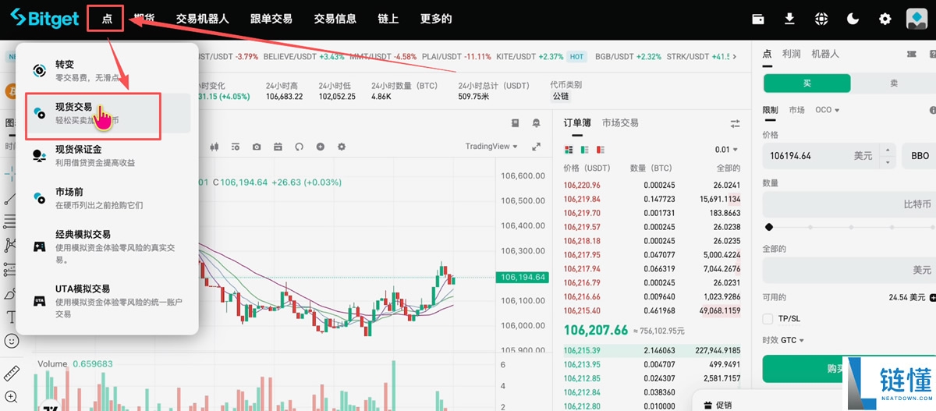Choose 经典模拟交易 from the dropdown menu

(108, 246)
